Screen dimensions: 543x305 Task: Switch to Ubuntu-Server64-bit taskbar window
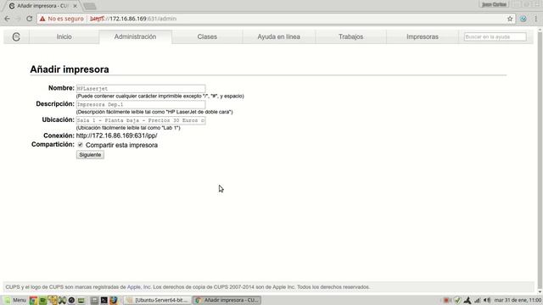(x=158, y=300)
